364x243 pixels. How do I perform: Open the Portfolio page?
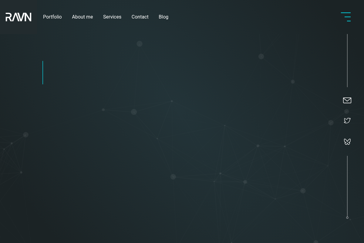click(52, 17)
